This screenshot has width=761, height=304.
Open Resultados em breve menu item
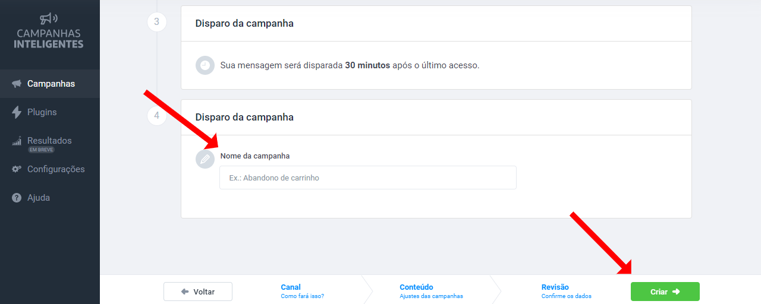point(50,144)
